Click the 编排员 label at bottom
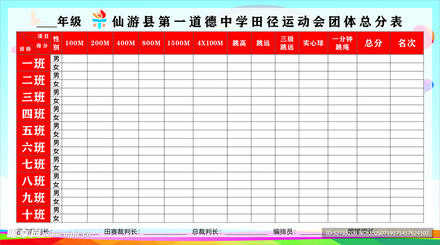440x245 pixels. (x=284, y=232)
